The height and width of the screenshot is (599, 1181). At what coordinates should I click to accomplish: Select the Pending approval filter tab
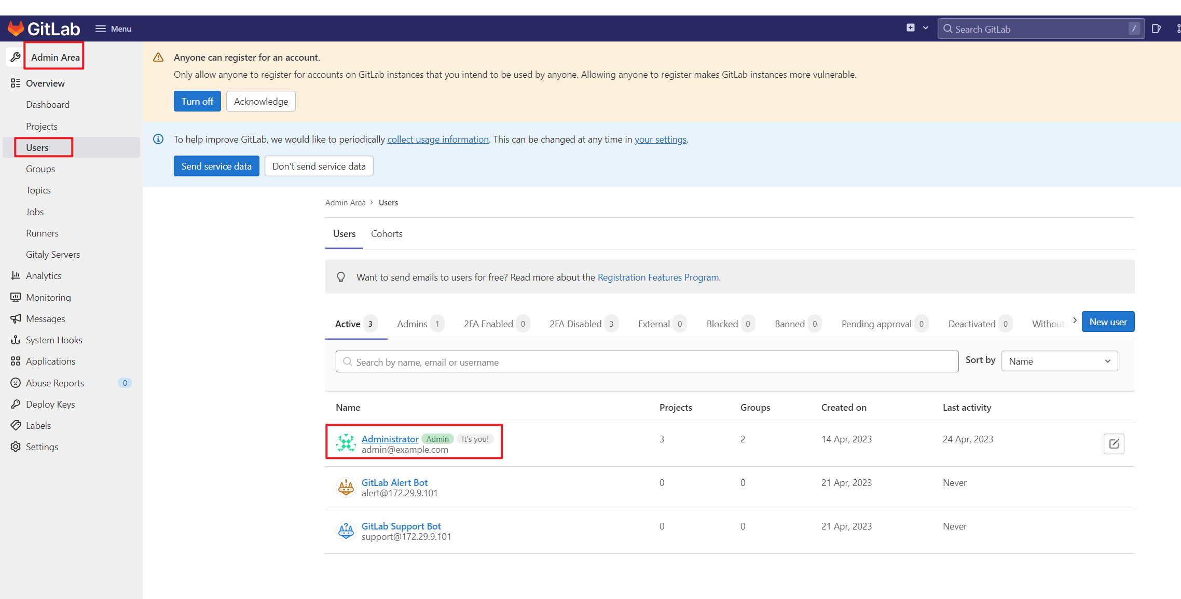885,324
